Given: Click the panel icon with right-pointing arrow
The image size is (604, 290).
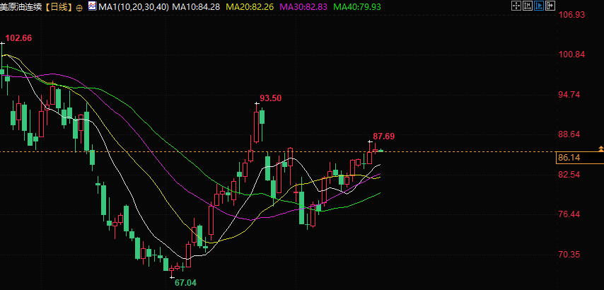Looking at the screenshot, I should (x=550, y=6).
